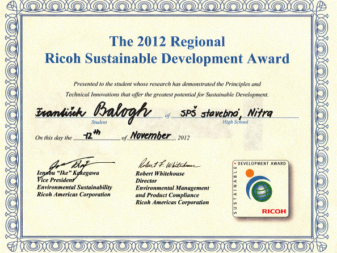Click the blue crescent swoosh in logo
This screenshot has width=337, height=253.
tap(255, 187)
